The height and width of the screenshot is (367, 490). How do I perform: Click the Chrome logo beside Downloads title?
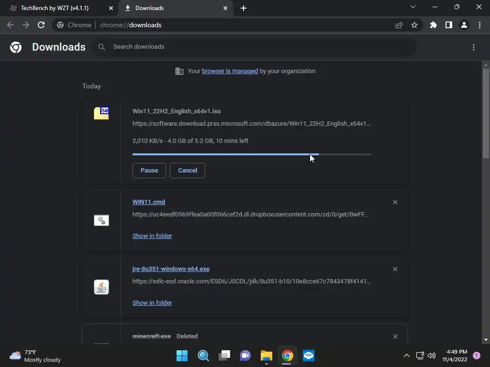click(16, 47)
